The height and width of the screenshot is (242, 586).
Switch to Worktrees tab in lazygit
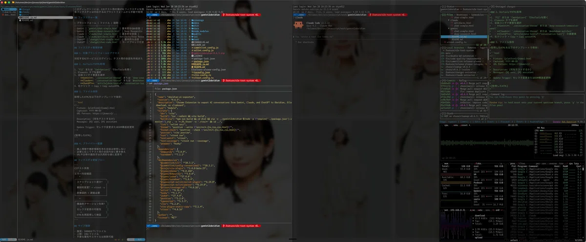[x=461, y=15]
